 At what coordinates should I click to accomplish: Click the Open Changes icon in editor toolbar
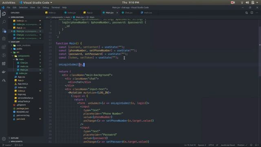[246, 13]
